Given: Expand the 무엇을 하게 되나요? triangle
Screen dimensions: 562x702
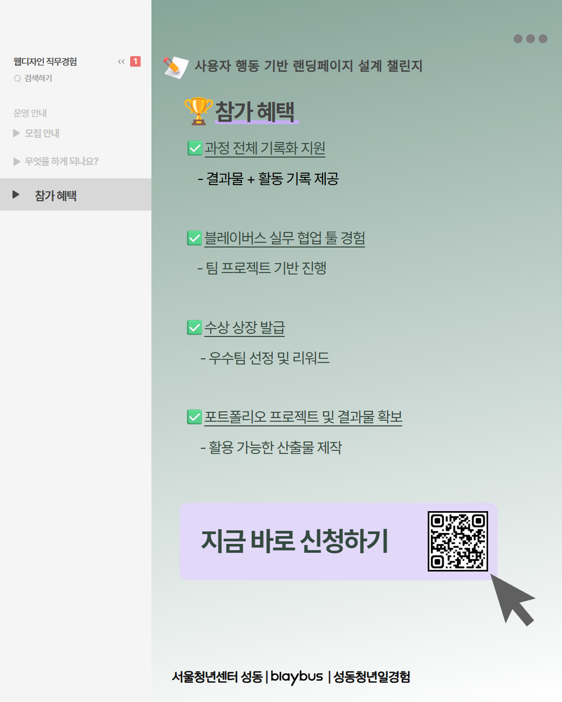Looking at the screenshot, I should click(x=17, y=162).
